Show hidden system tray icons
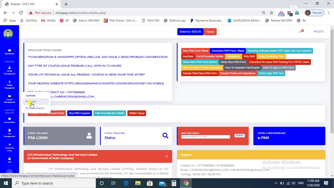 [x=276, y=183]
